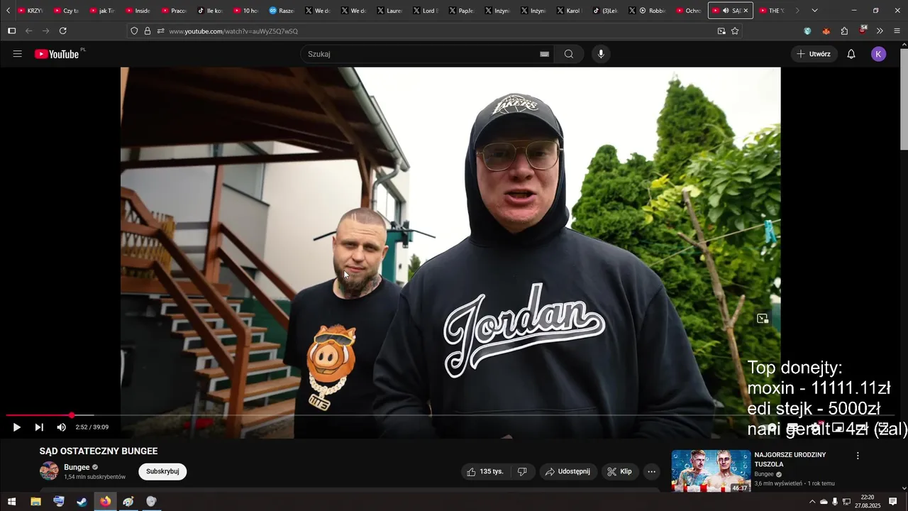Screen dimensions: 908x511
Task: Open Bungee channel name link
Action: click(77, 467)
